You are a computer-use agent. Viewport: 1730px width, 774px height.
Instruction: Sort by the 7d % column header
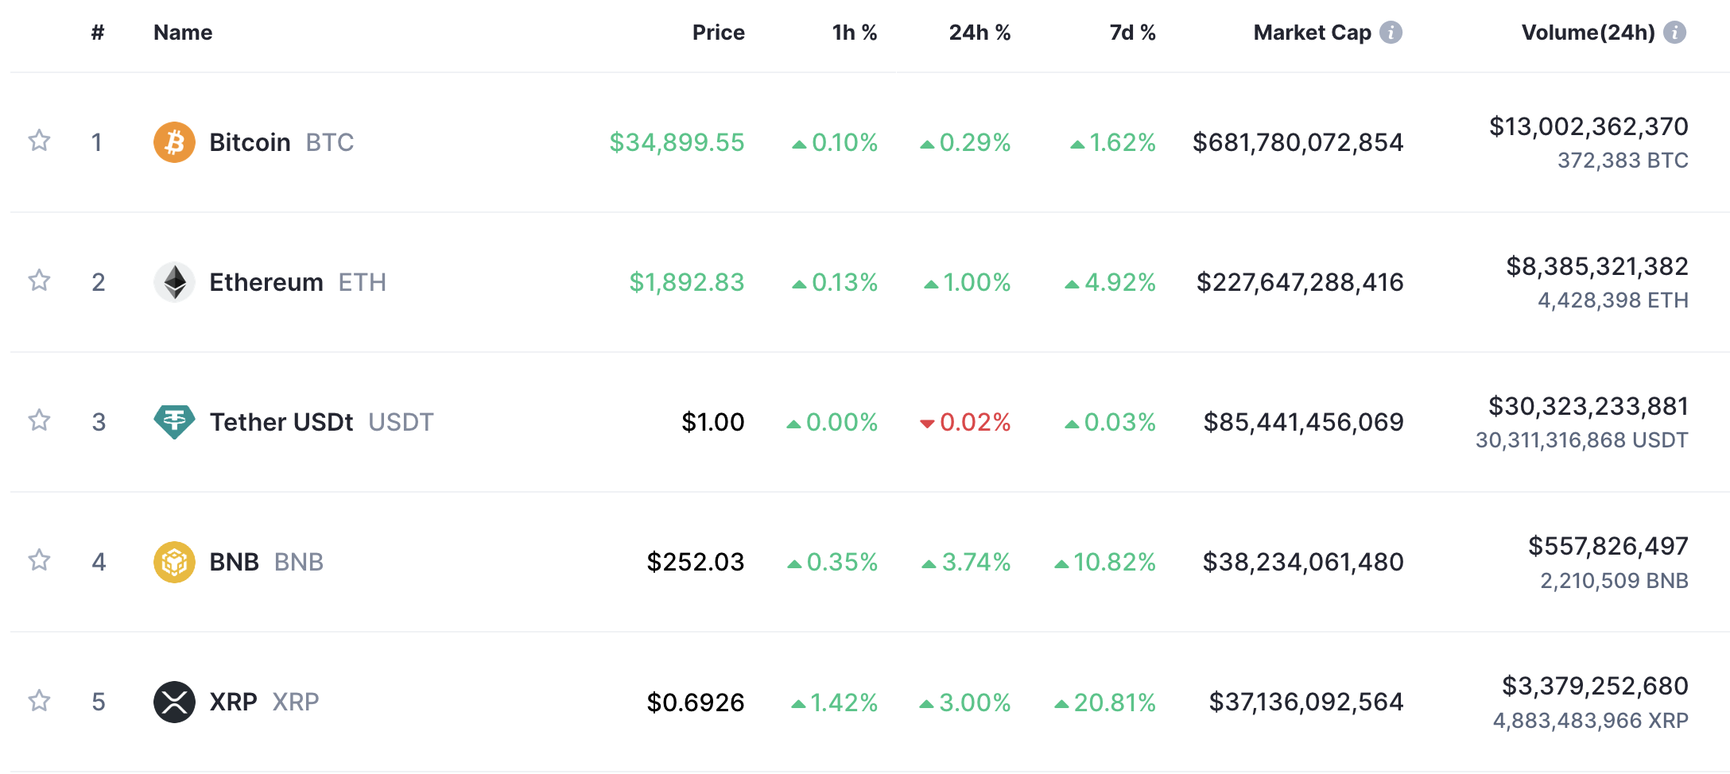pyautogui.click(x=1132, y=33)
